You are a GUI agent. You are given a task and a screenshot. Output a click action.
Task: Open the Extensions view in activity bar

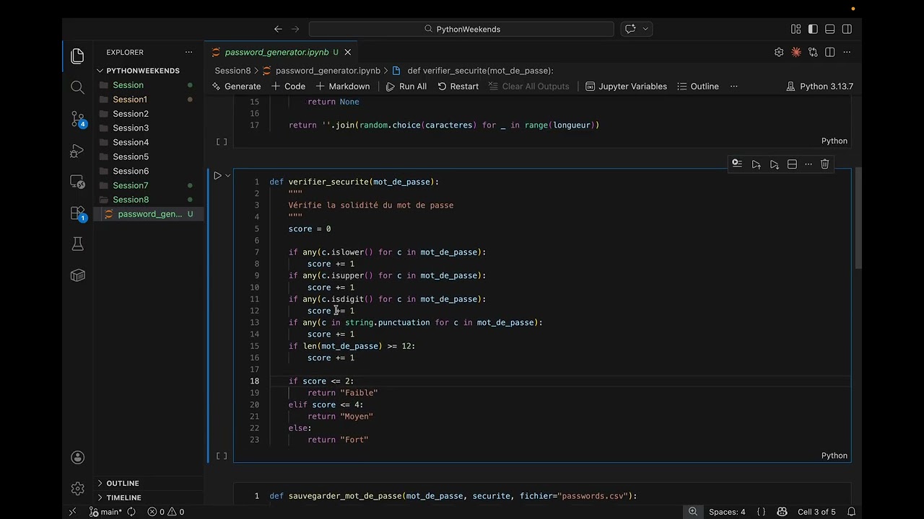point(77,213)
